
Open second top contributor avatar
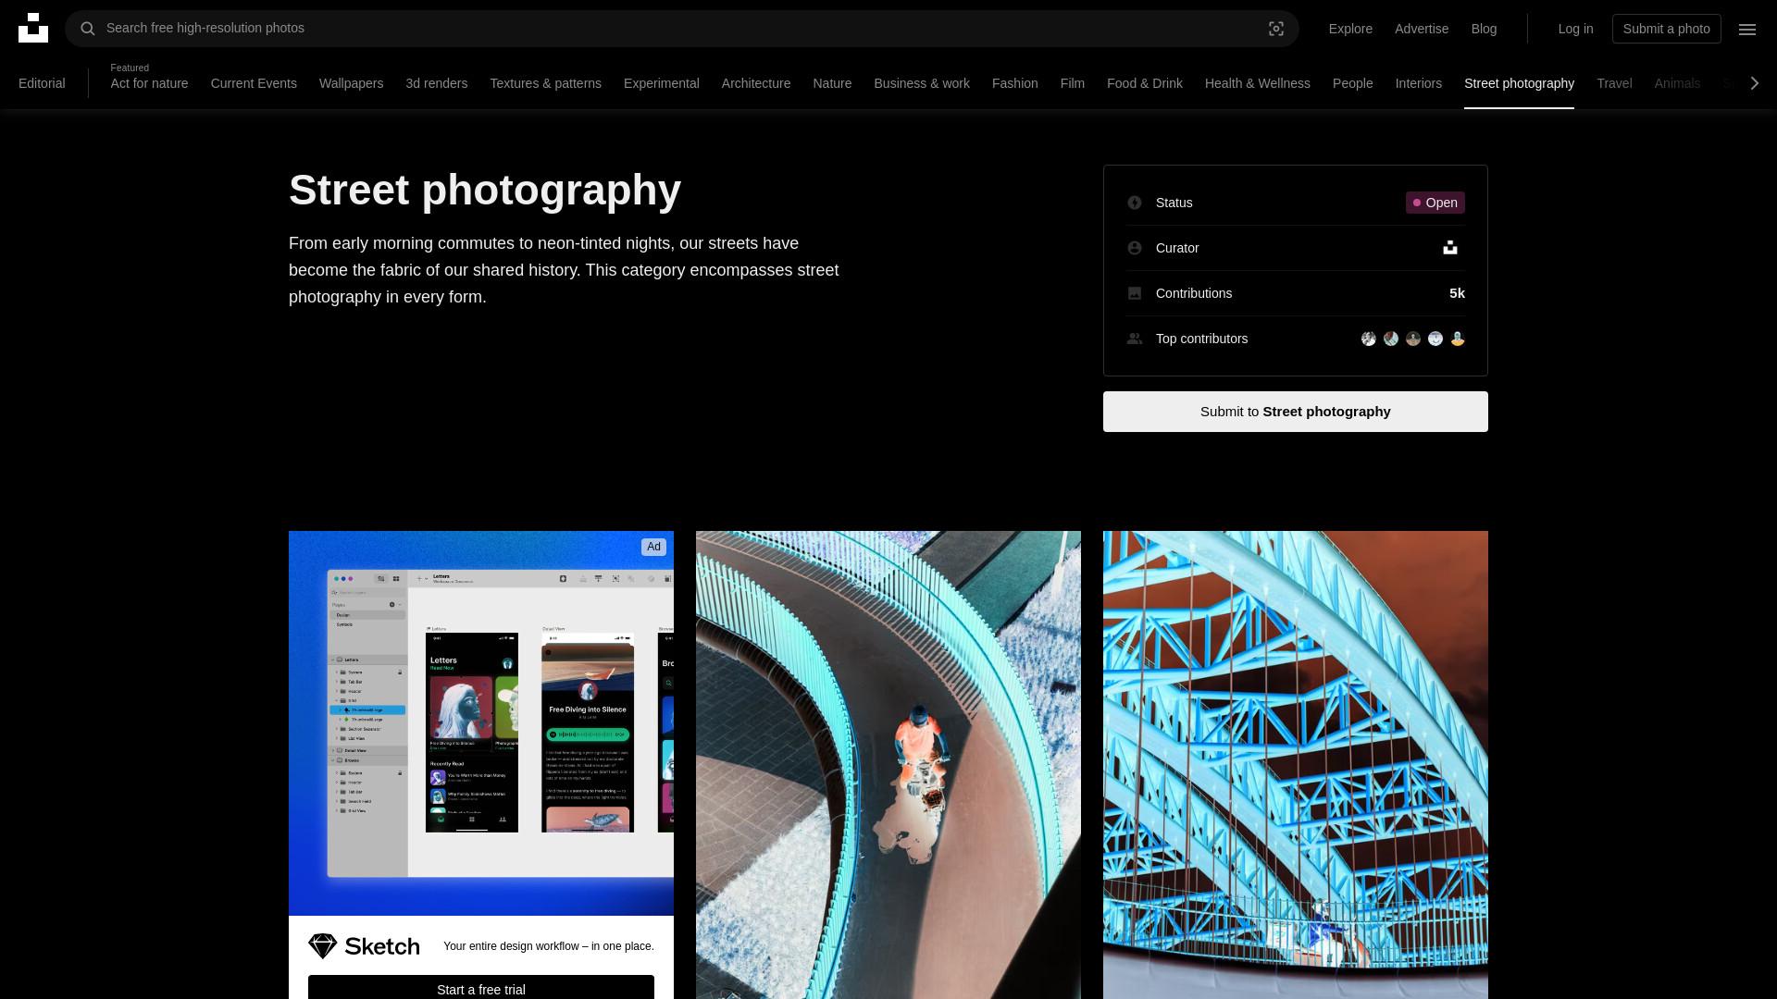click(x=1391, y=339)
